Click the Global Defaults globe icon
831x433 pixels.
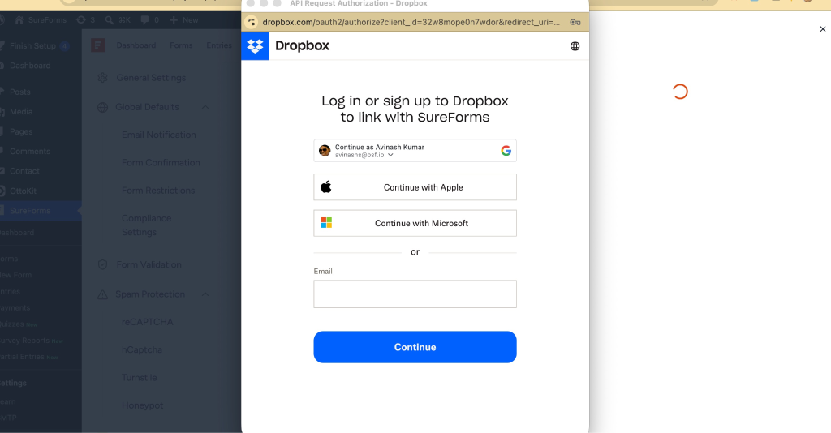(103, 108)
